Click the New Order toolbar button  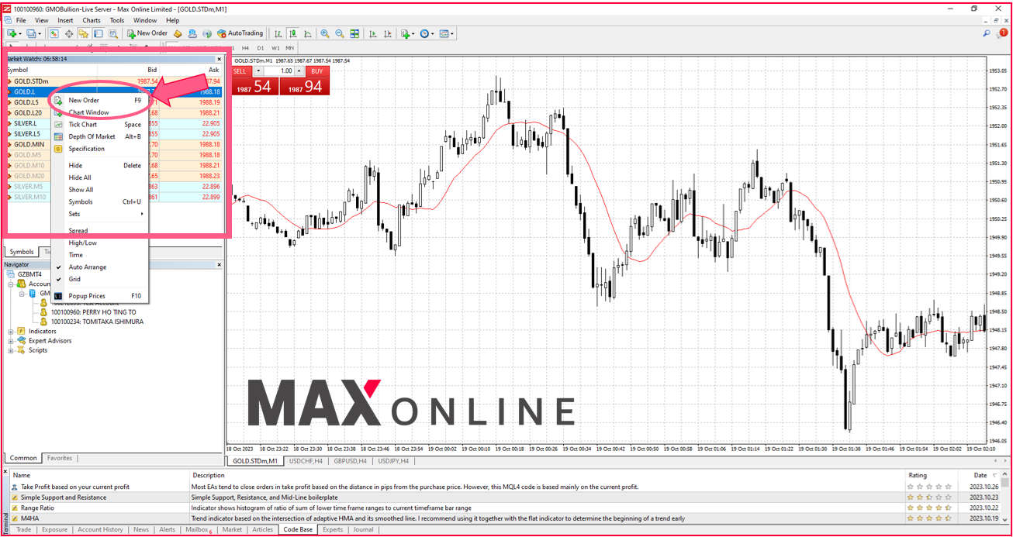(x=147, y=33)
